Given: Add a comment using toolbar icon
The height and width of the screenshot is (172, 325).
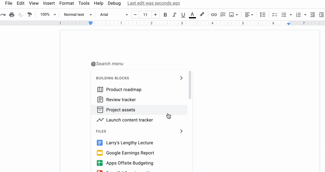Looking at the screenshot, I should 223,15.
